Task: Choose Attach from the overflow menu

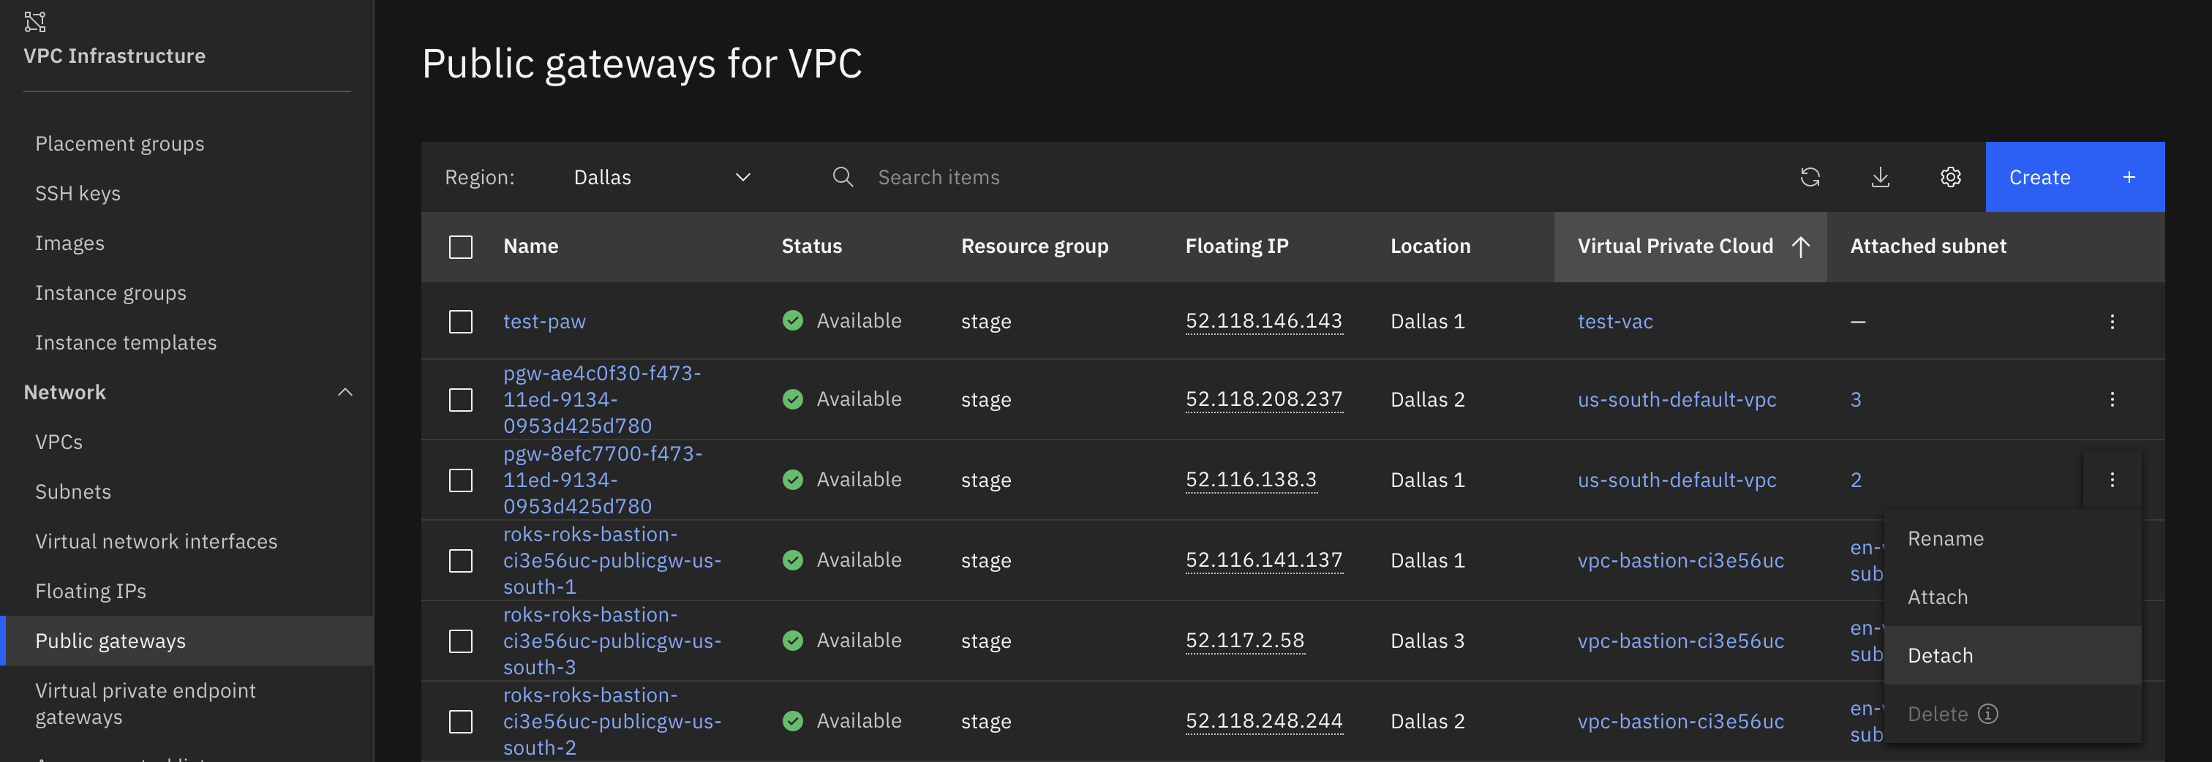Action: click(2012, 597)
